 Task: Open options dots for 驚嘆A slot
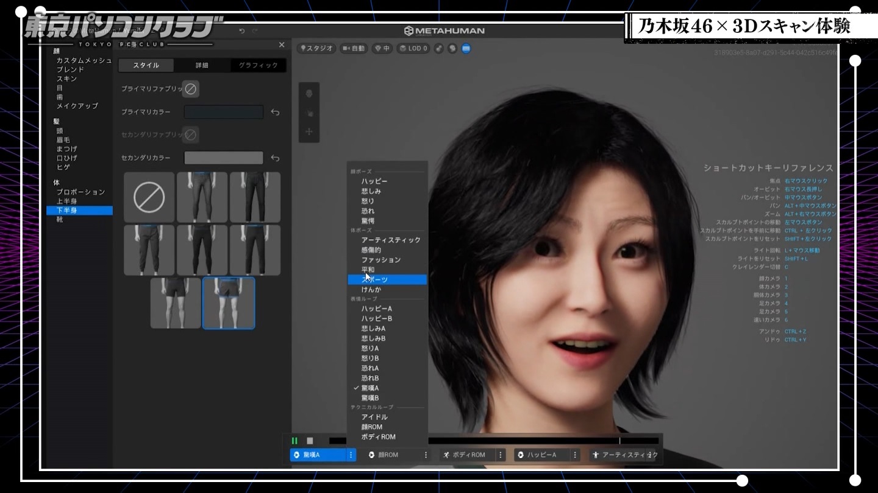[x=351, y=455]
